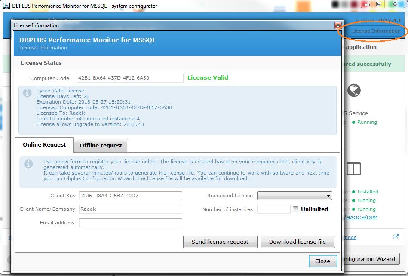
Task: Click the Client Key field
Action: click(x=131, y=196)
